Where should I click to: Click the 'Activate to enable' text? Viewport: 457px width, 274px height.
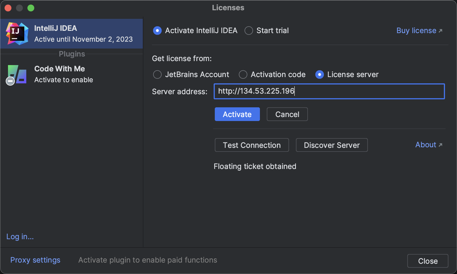(x=64, y=80)
